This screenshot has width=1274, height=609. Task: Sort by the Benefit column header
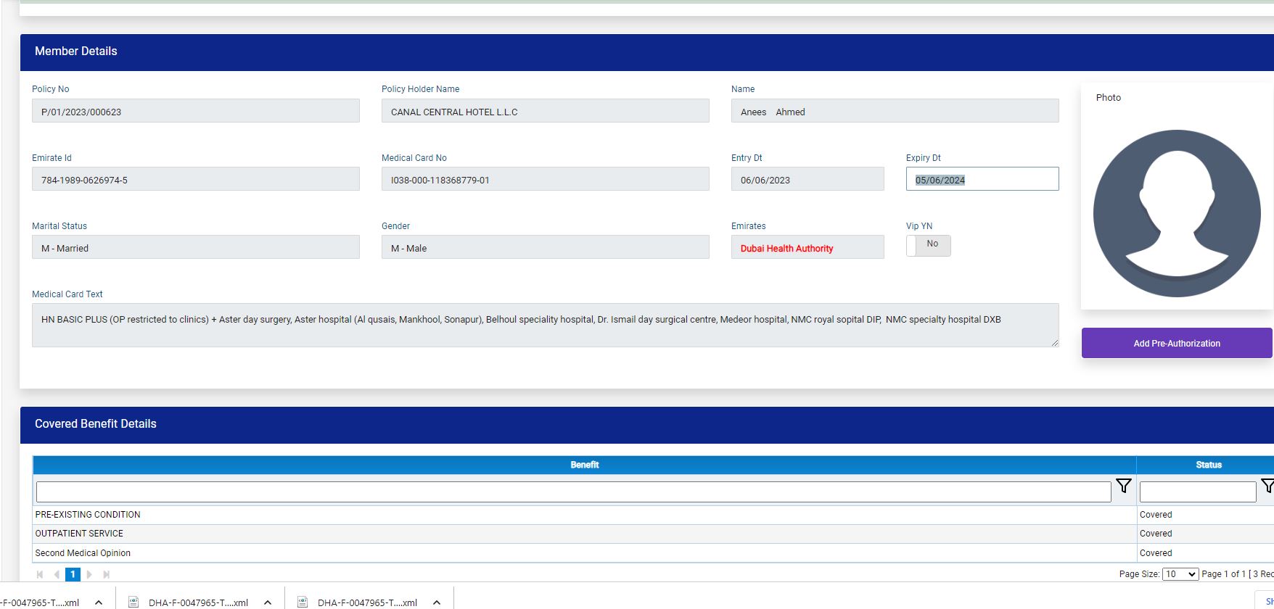click(585, 465)
